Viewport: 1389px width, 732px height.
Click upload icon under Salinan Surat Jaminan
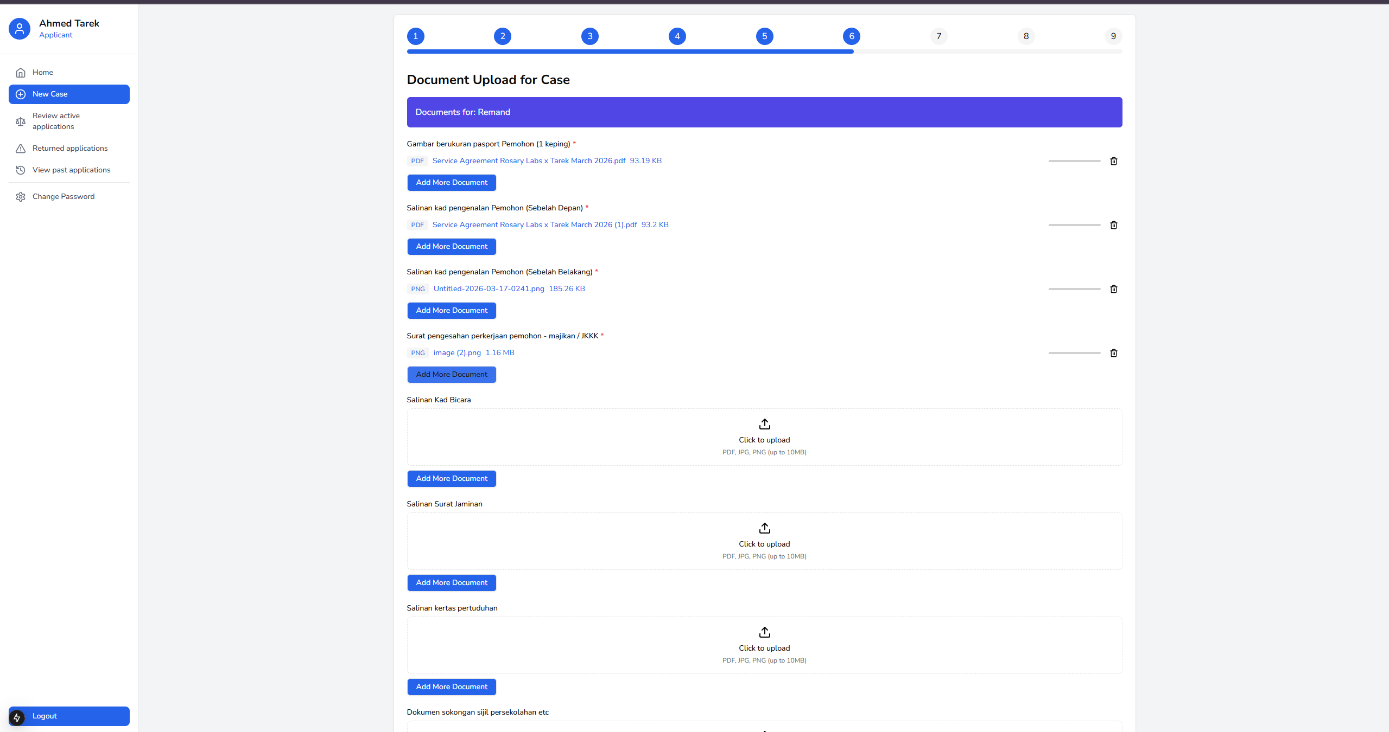pyautogui.click(x=764, y=528)
